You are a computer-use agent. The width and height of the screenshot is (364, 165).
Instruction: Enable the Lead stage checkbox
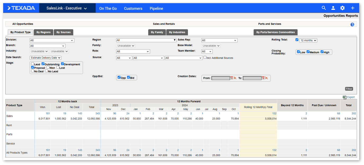click(x=32, y=64)
